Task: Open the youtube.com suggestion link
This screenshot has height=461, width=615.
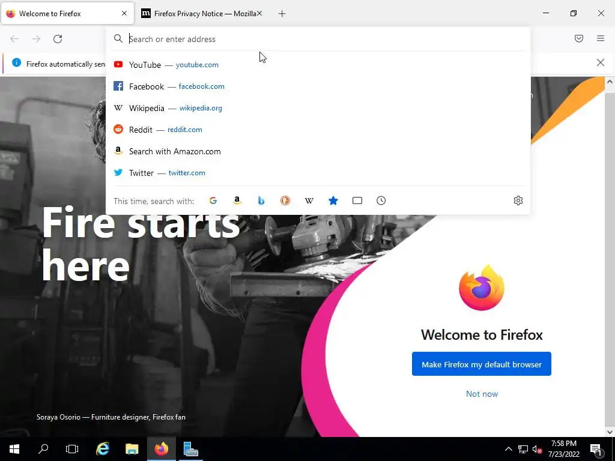Action: pos(197,65)
